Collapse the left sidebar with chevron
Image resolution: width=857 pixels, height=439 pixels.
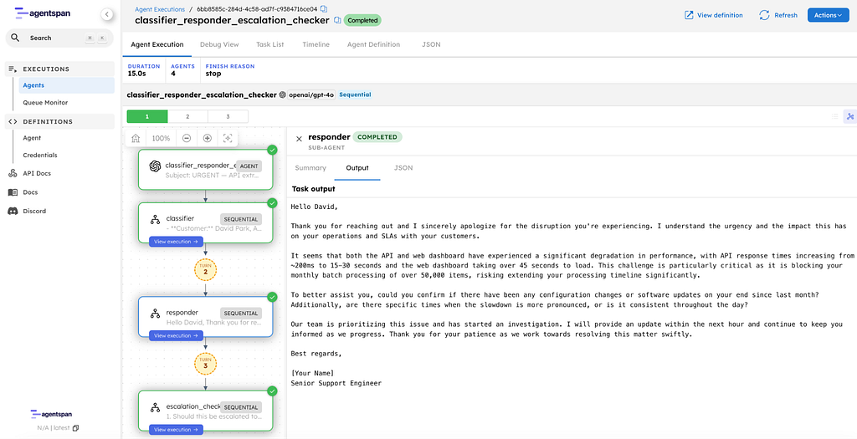point(107,14)
